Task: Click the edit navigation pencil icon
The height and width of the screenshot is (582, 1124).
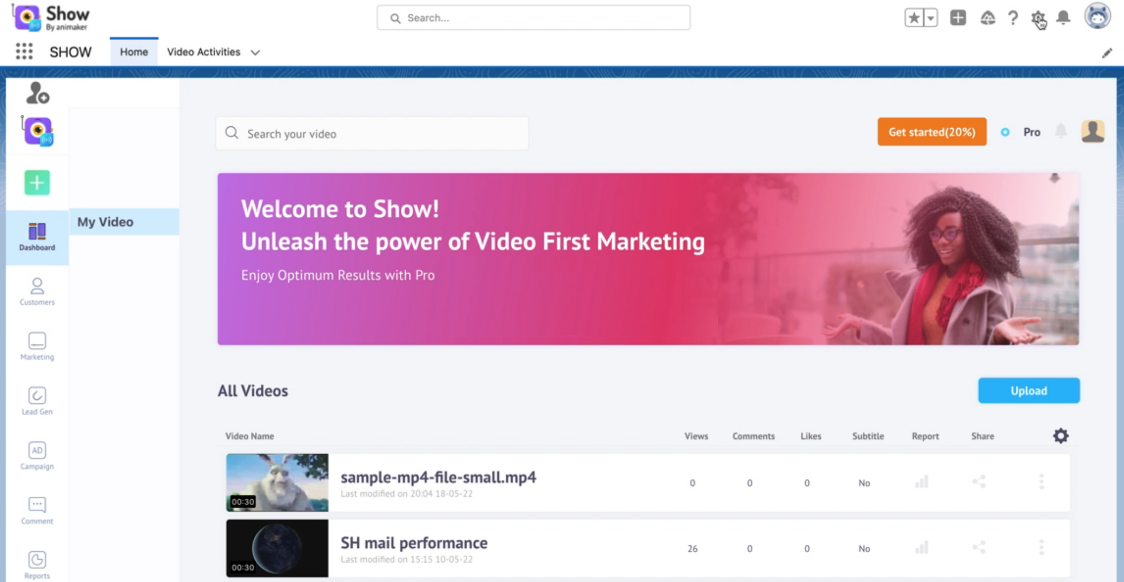Action: (x=1107, y=53)
